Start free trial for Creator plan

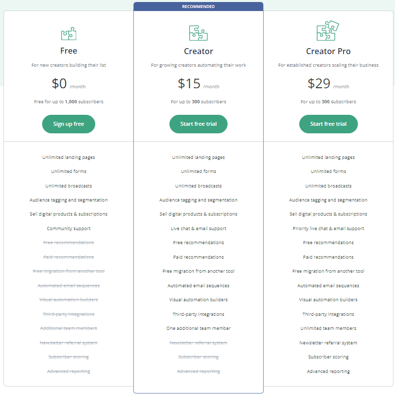pyautogui.click(x=199, y=124)
